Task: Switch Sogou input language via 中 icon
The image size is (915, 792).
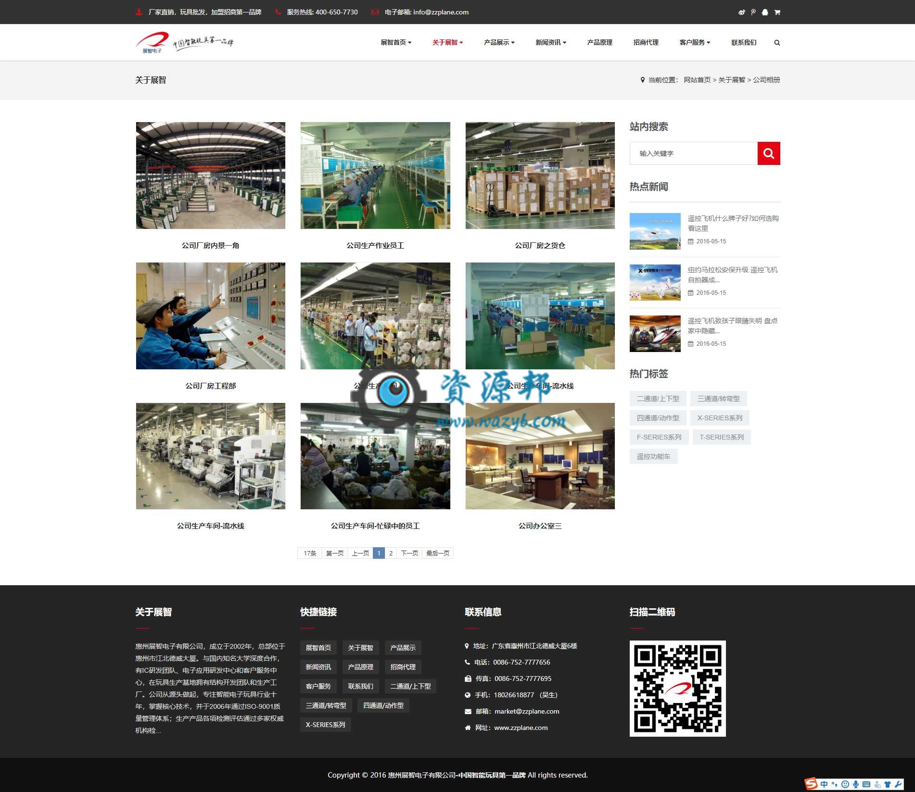Action: [x=824, y=784]
